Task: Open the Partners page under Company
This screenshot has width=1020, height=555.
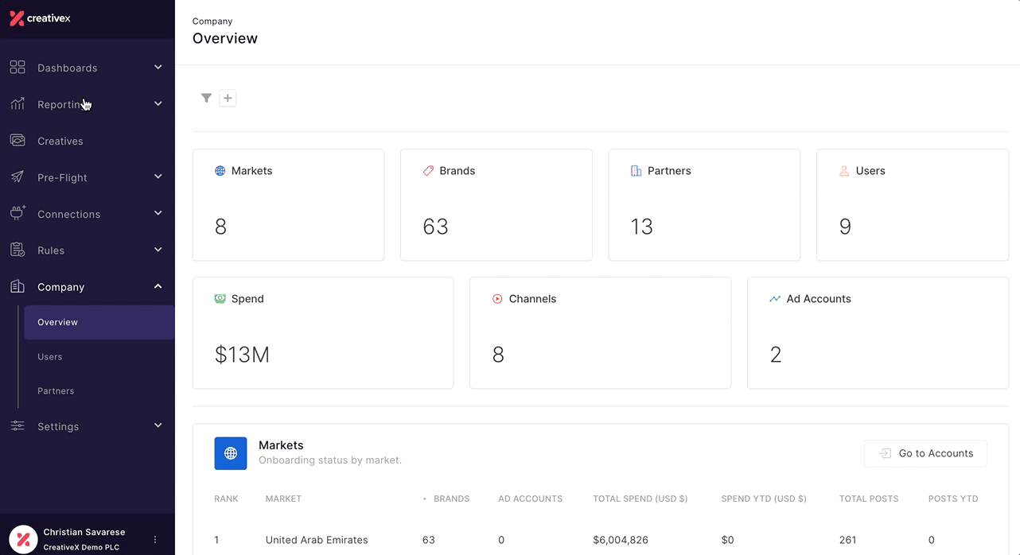Action: click(x=56, y=391)
